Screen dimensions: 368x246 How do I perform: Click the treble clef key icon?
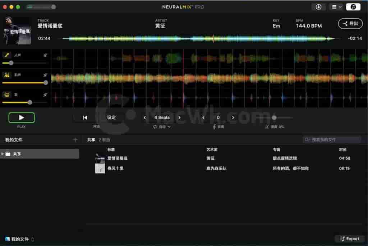tap(214, 127)
